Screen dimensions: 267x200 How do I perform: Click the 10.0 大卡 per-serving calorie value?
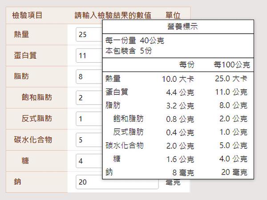click(x=178, y=79)
